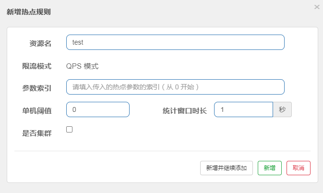Cancel with the red 取消 button
Screen dimensions: 323x193
pos(299,168)
